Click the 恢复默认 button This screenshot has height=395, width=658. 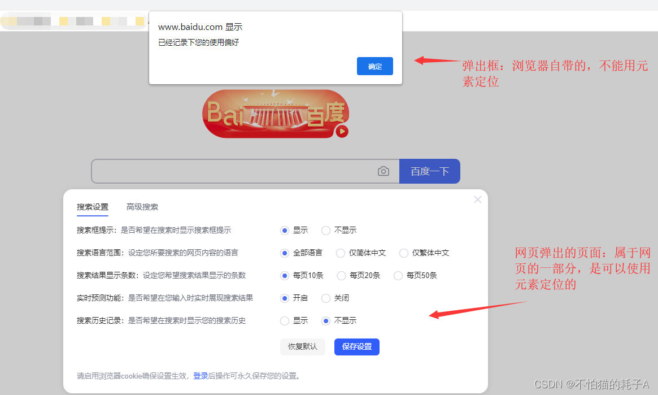click(x=303, y=347)
